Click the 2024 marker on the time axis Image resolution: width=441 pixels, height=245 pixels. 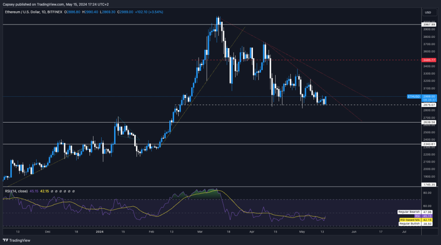99,231
